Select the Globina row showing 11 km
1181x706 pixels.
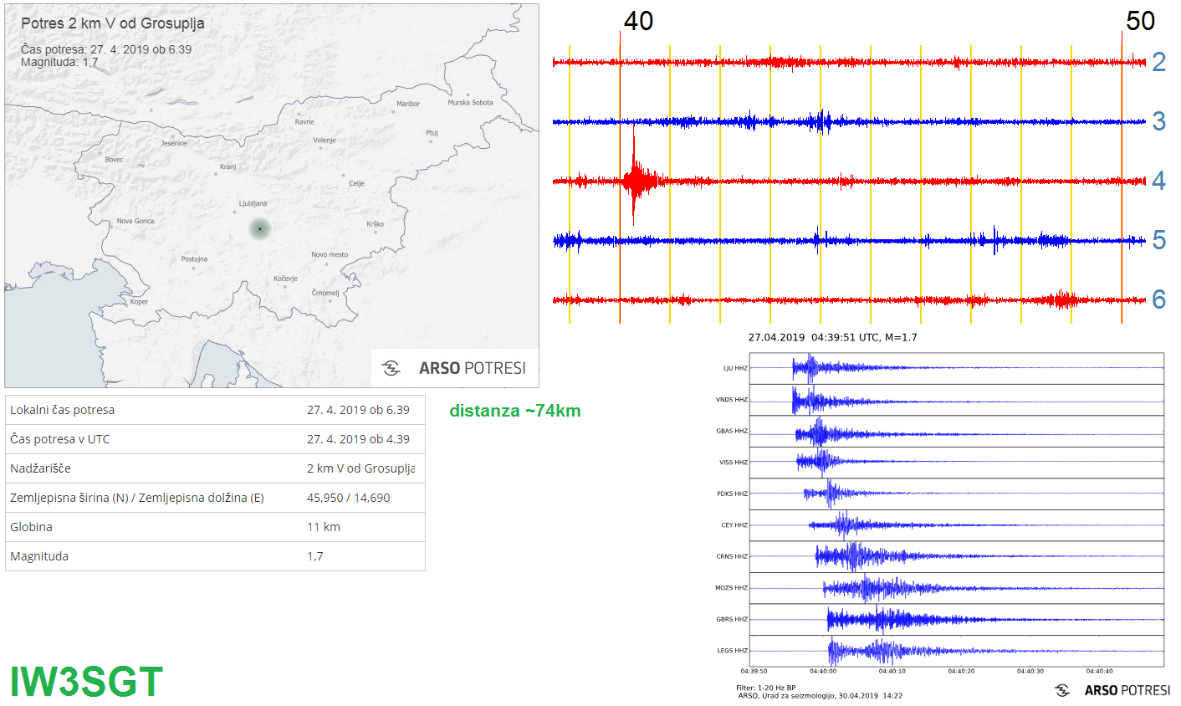coord(215,527)
